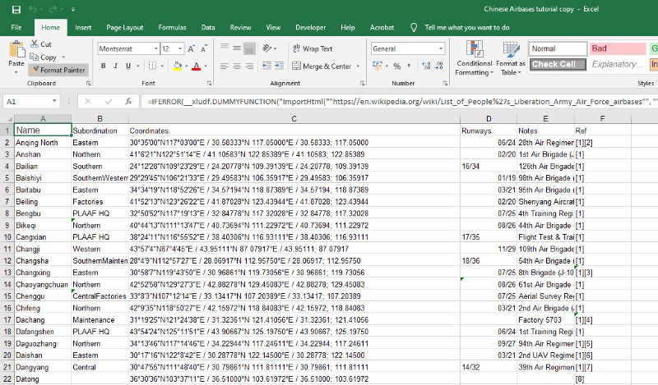
Task: Toggle Italic formatting
Action: click(115, 66)
